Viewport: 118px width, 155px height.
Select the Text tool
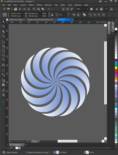click(x=3, y=65)
